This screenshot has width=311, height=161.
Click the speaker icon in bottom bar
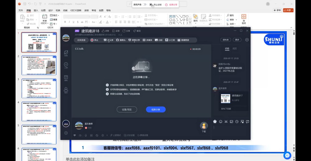point(80,136)
